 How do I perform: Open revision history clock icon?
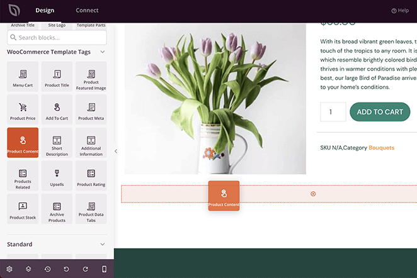47,269
